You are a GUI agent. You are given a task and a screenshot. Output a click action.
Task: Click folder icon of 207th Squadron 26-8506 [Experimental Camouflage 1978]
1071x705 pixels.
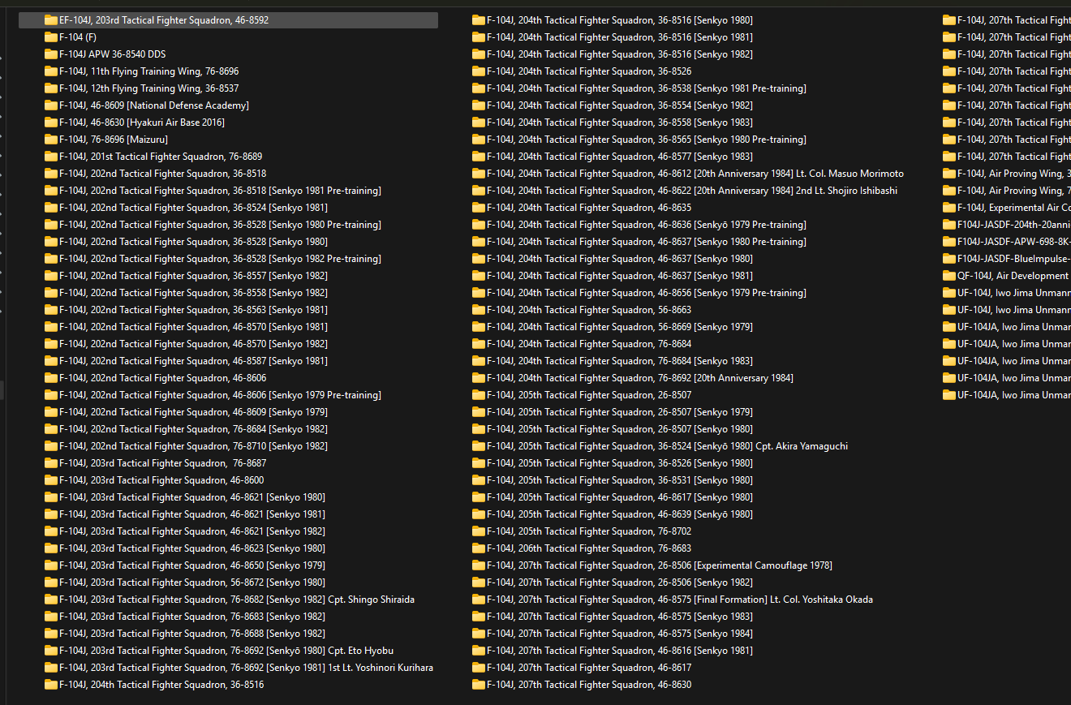pyautogui.click(x=479, y=565)
